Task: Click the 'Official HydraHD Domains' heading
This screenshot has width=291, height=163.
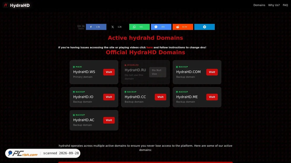Action: [145, 52]
